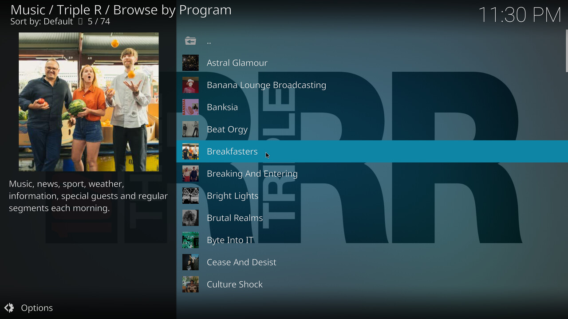Select Bright Lights from the list

click(233, 196)
